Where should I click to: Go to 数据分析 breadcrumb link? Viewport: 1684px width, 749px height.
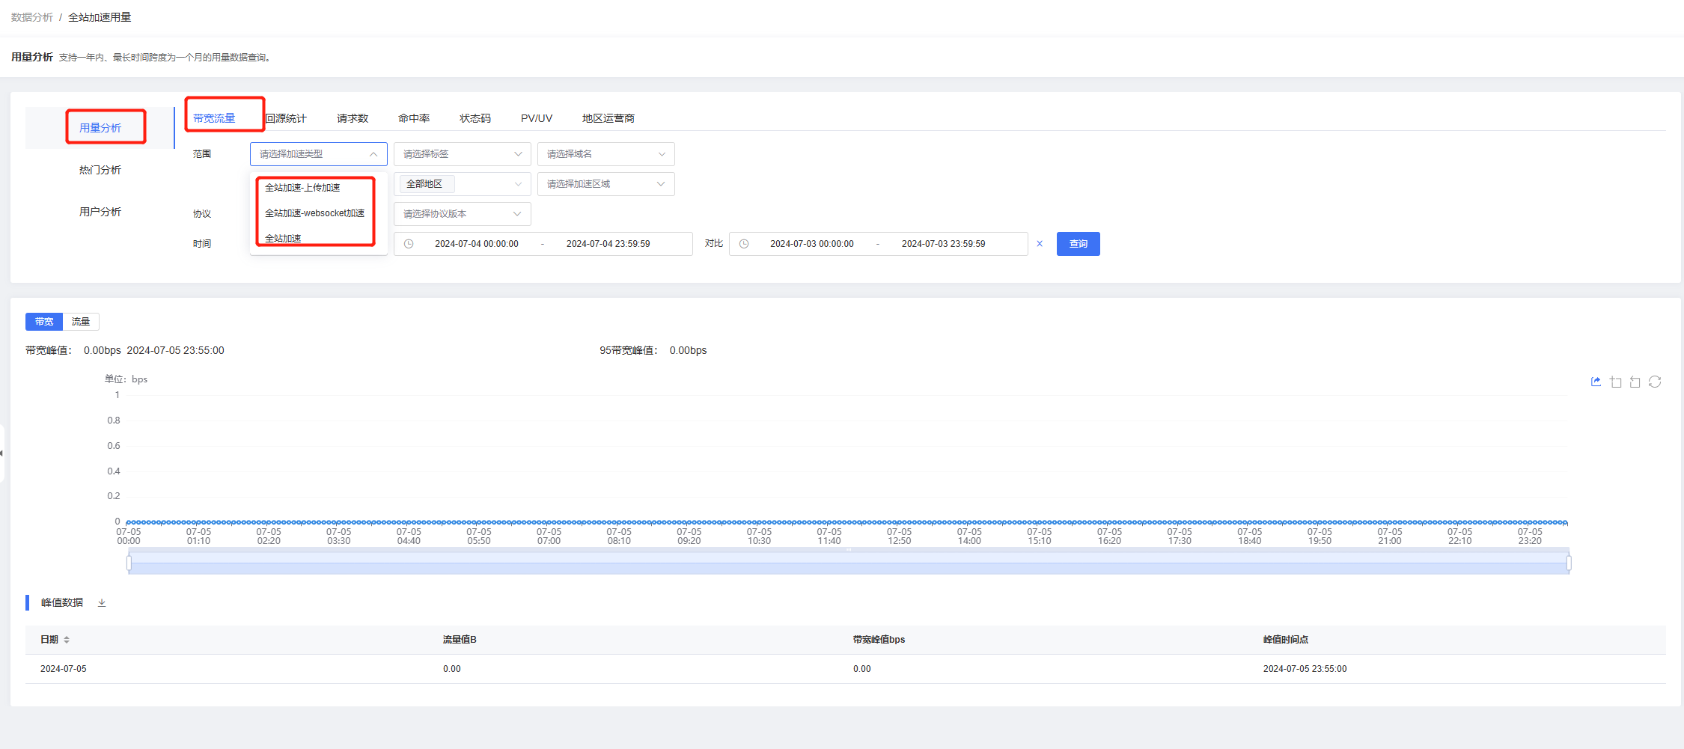coord(32,17)
